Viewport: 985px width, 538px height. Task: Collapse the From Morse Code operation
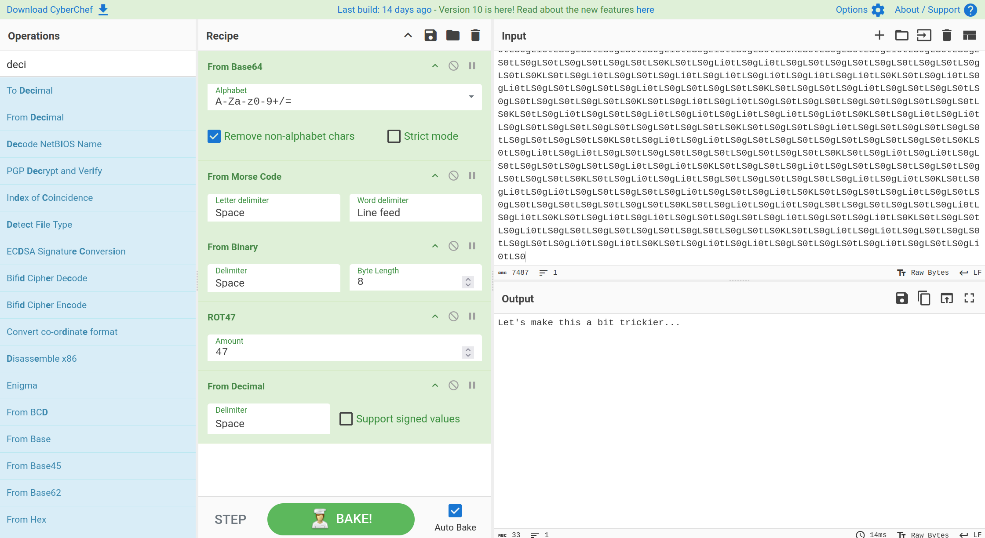435,176
